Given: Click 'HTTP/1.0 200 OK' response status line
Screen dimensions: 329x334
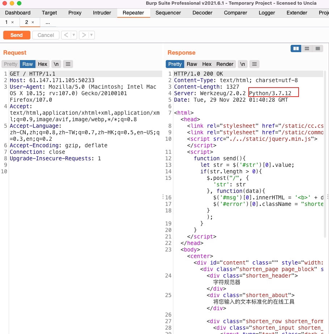Looking at the screenshot, I should (198, 74).
